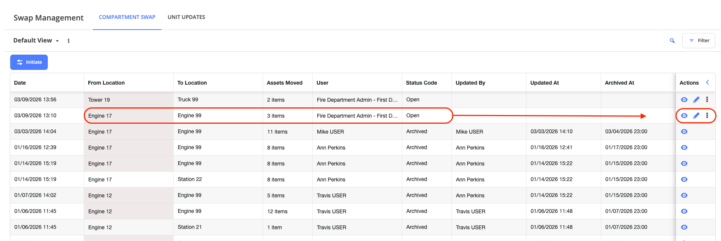View the 12 items Engine 12 swap

(x=684, y=211)
